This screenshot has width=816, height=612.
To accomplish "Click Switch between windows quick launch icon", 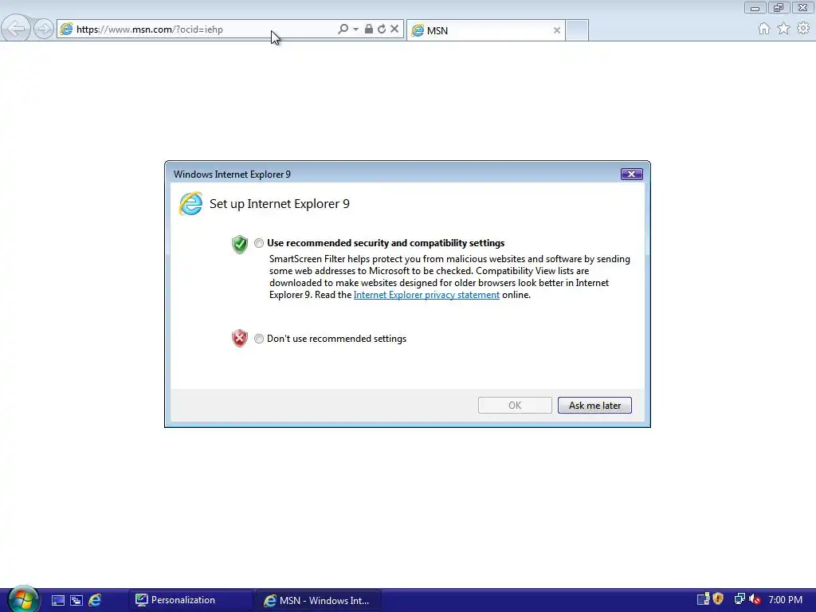I will (76, 600).
